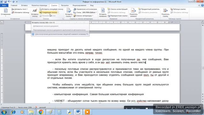This screenshot has width=204, height=115.
Task: Click the orange Icecream Recorder taskbar icon
Action: (87, 112)
